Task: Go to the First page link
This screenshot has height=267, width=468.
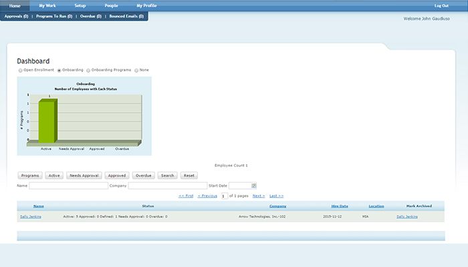Action: 186,196
